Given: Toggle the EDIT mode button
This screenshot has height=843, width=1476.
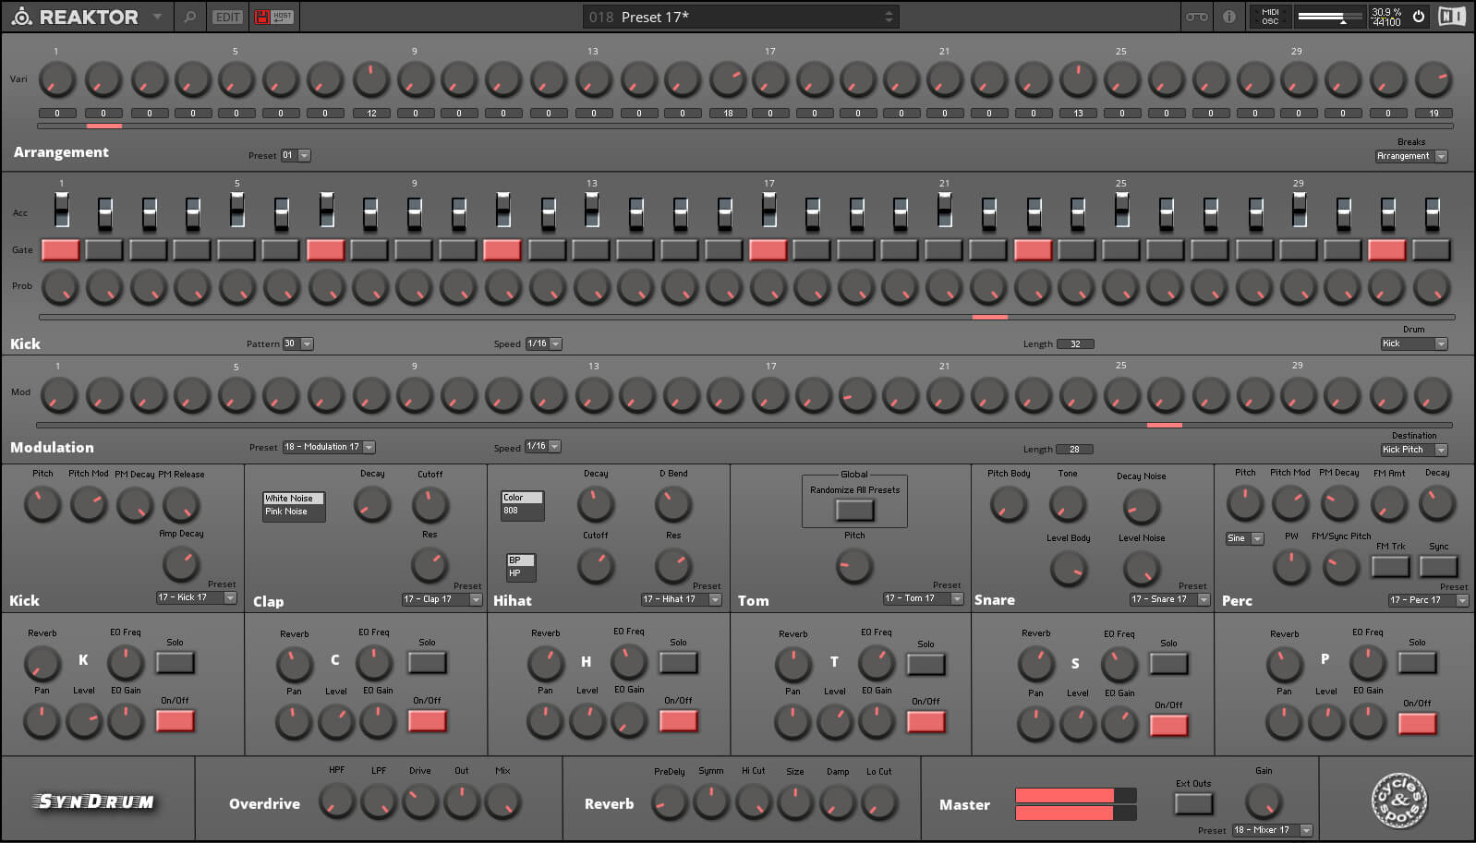Looking at the screenshot, I should 227,17.
